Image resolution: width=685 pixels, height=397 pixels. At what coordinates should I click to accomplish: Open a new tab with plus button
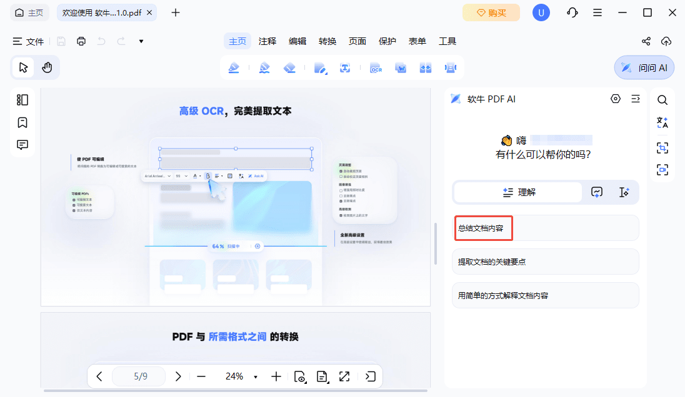coord(176,12)
